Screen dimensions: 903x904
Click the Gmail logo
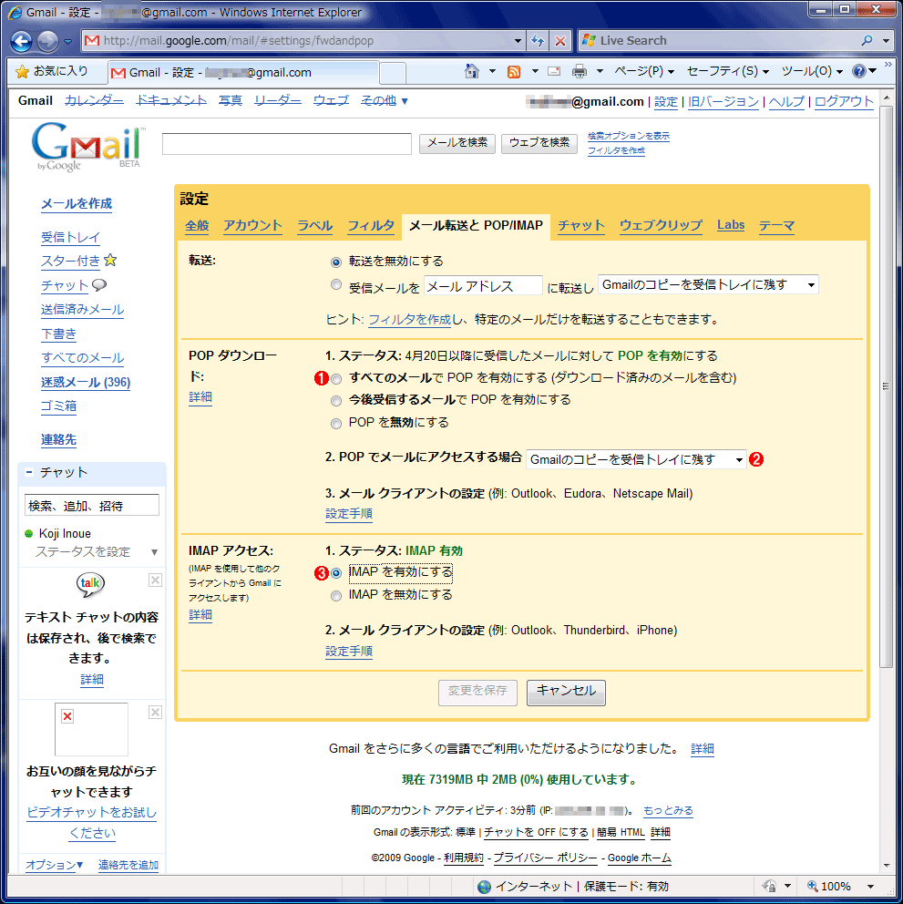point(87,147)
